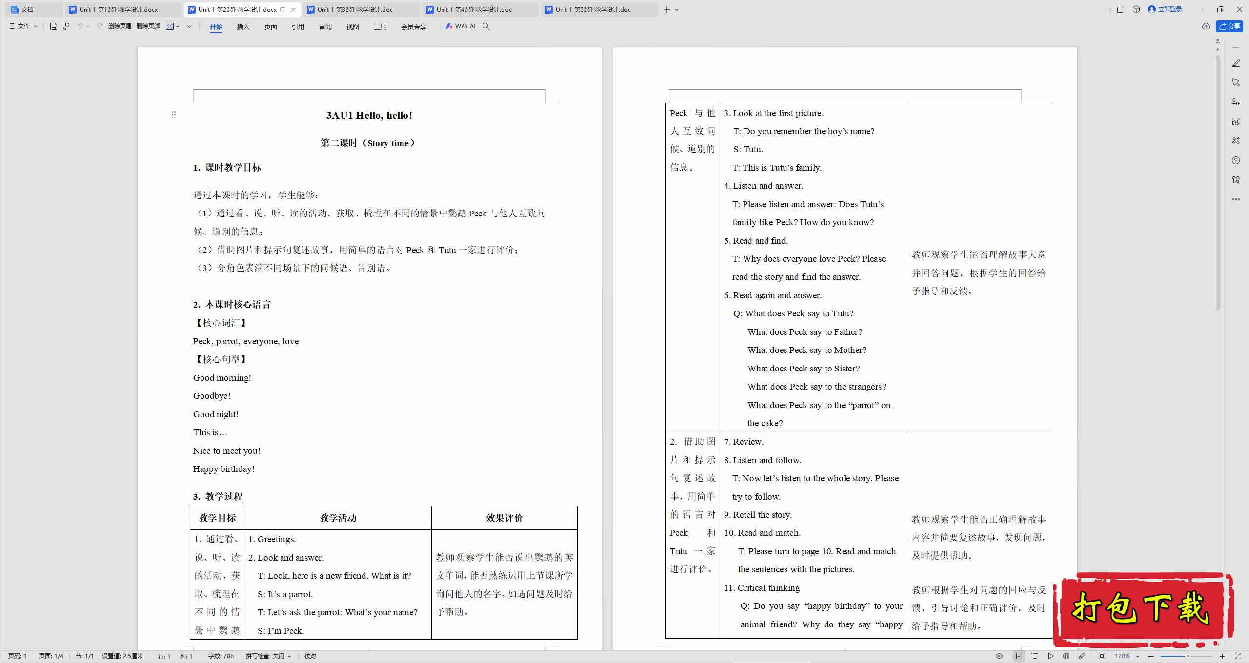Open the 文件 menu dropdown
The width and height of the screenshot is (1249, 663).
[x=23, y=26]
